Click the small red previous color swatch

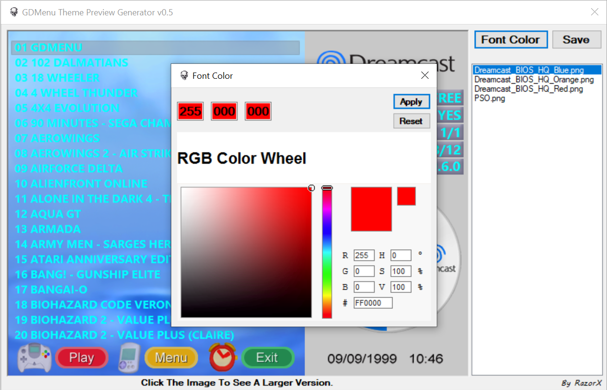click(x=406, y=196)
